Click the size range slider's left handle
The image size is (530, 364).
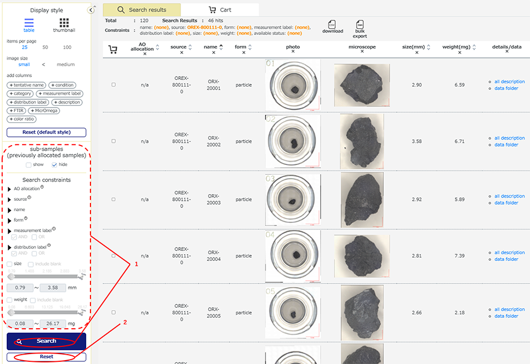[x=10, y=276]
